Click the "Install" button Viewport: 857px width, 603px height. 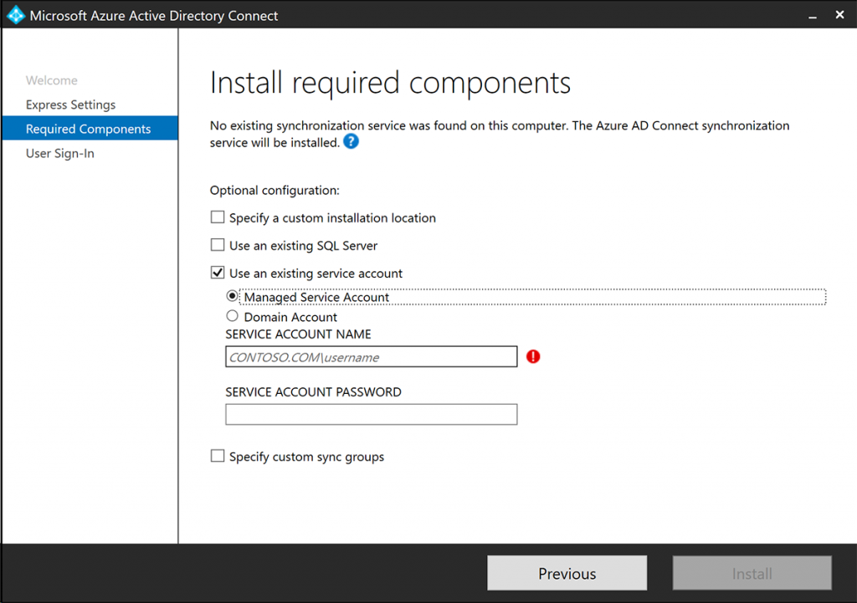coord(751,573)
